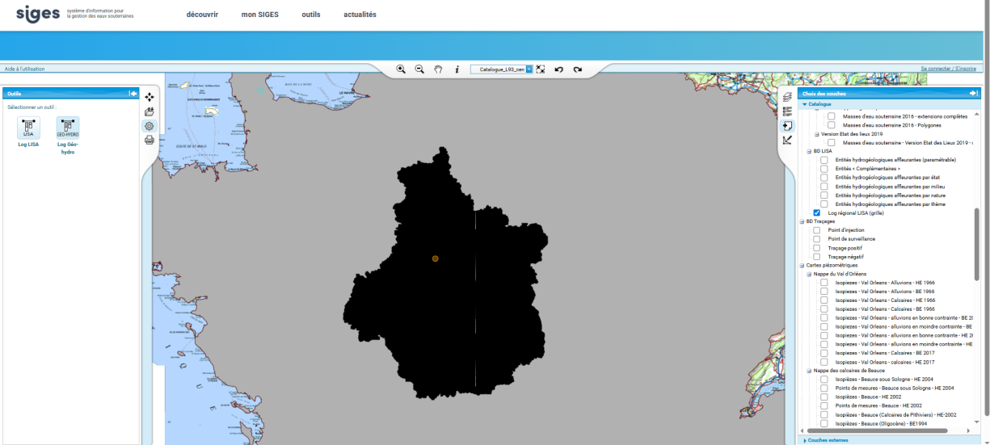
Task: Collapse Version Etat des lieux 2019 node
Action: (x=817, y=134)
